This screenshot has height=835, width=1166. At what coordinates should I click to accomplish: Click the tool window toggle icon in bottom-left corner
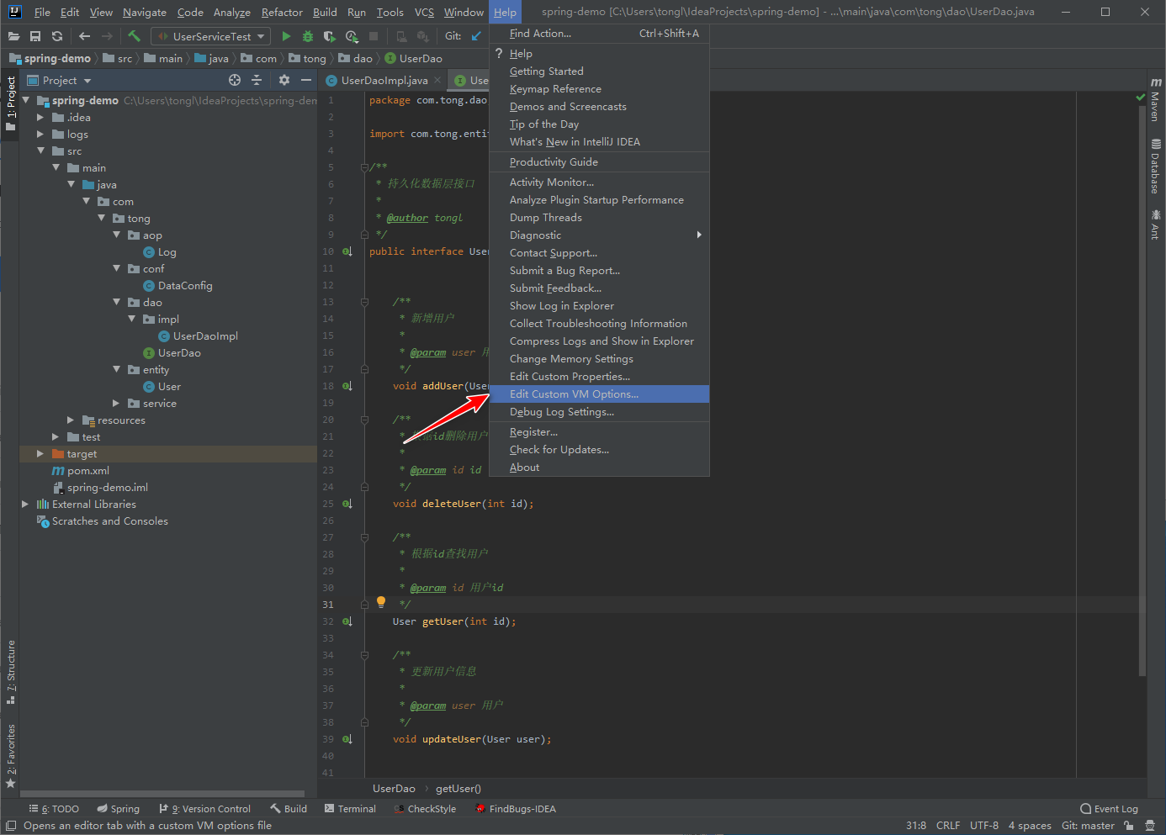coord(11,826)
